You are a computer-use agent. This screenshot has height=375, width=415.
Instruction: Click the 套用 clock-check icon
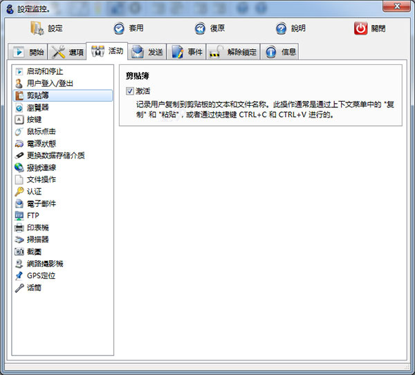[x=119, y=28]
